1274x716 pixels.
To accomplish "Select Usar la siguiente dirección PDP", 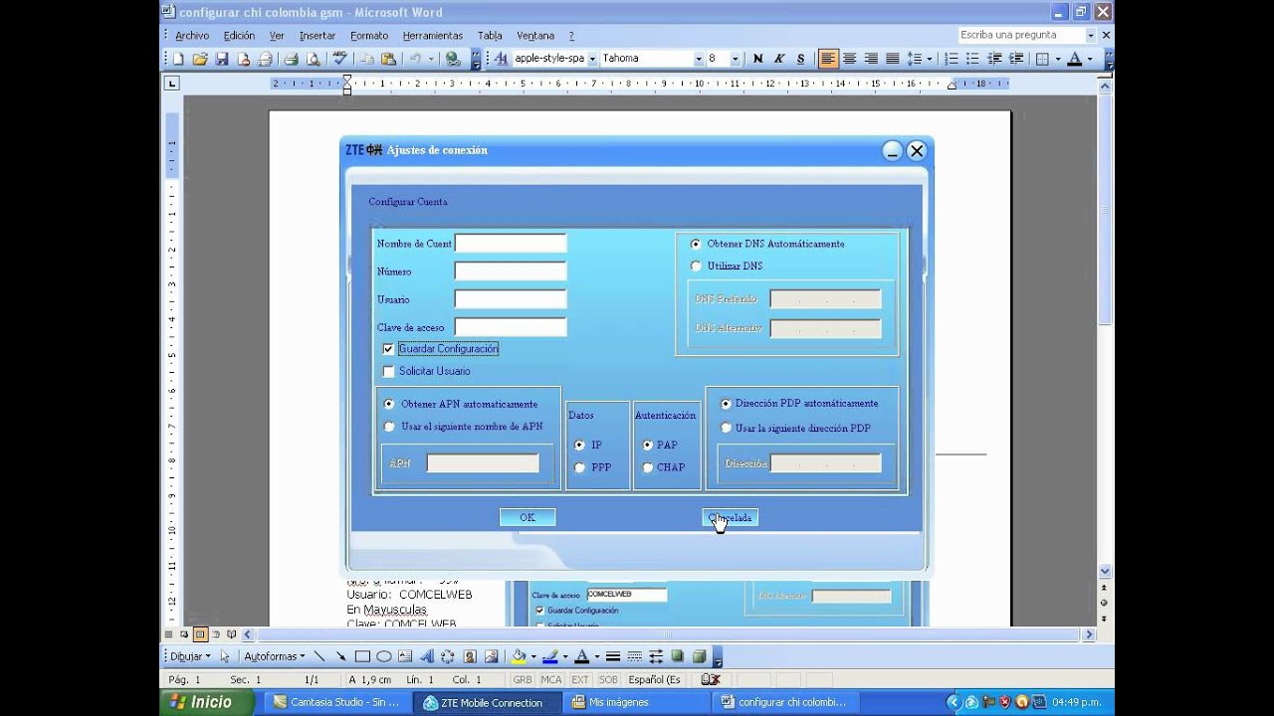I will [727, 428].
